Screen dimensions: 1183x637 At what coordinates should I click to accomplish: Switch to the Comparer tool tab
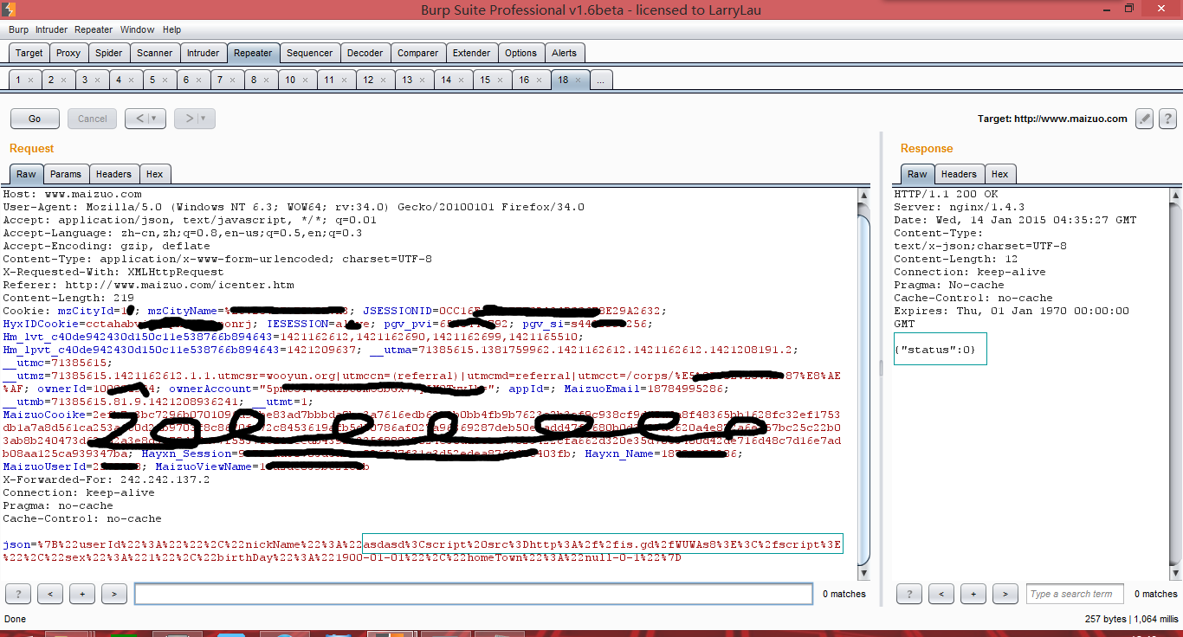click(x=417, y=53)
